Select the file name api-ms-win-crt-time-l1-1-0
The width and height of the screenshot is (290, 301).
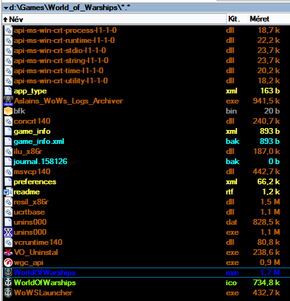59,71
